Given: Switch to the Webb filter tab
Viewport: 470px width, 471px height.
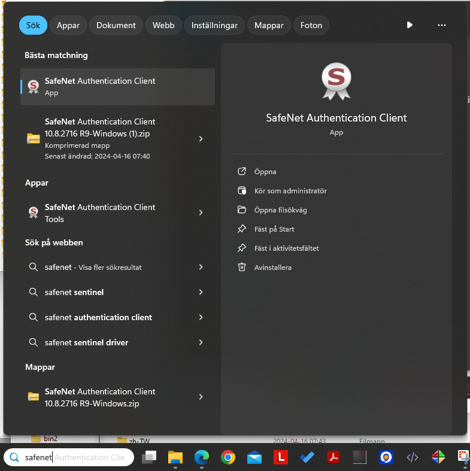Looking at the screenshot, I should [x=163, y=25].
